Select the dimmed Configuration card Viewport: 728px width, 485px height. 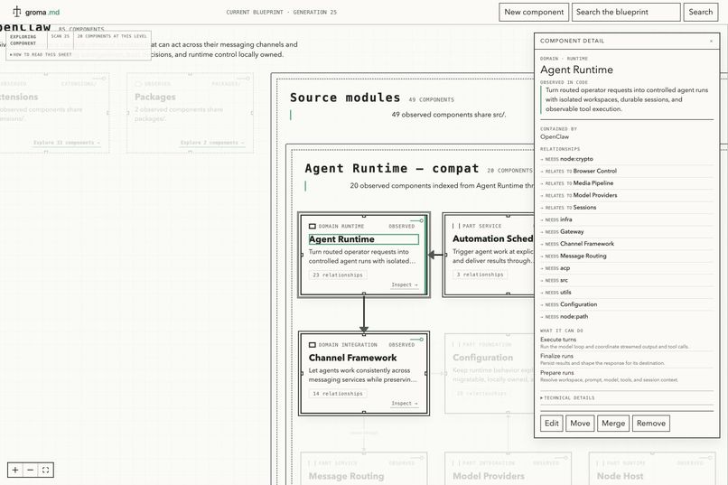(x=490, y=374)
